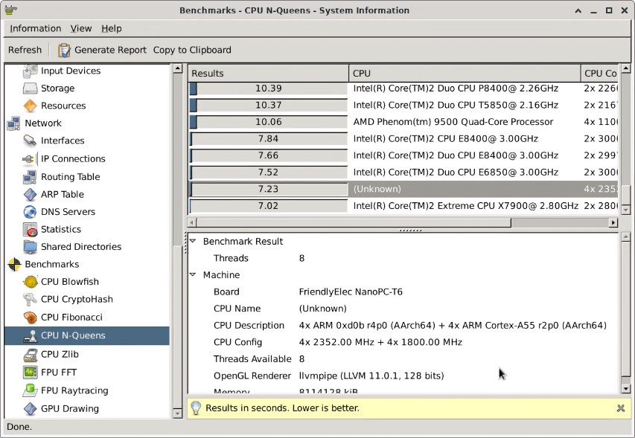Click the ARP Table icon
Viewport: 635px width, 438px height.
coord(31,194)
